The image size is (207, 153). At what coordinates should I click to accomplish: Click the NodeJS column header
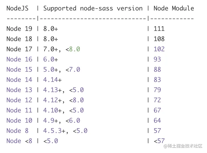(x=17, y=8)
